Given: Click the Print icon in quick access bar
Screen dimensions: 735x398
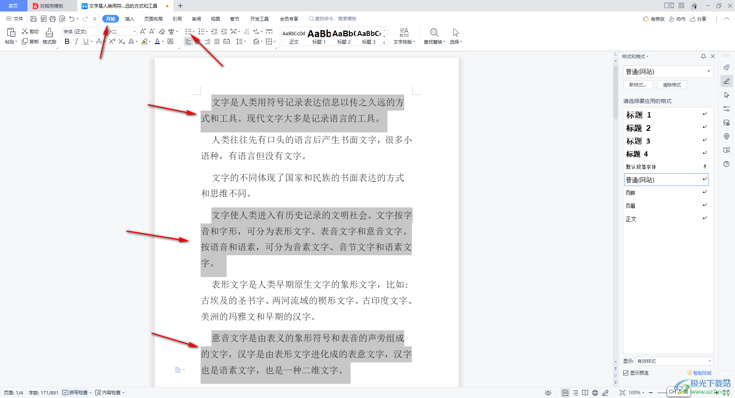Looking at the screenshot, I should point(52,19).
